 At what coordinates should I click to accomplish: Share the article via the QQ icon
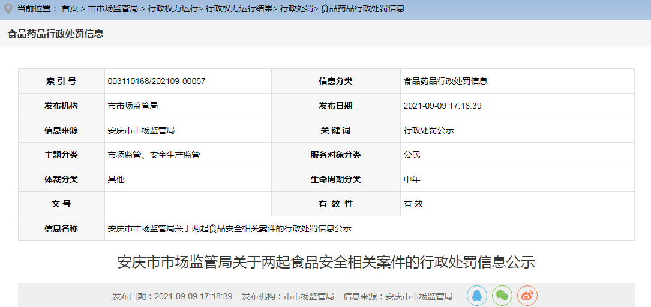(476, 296)
